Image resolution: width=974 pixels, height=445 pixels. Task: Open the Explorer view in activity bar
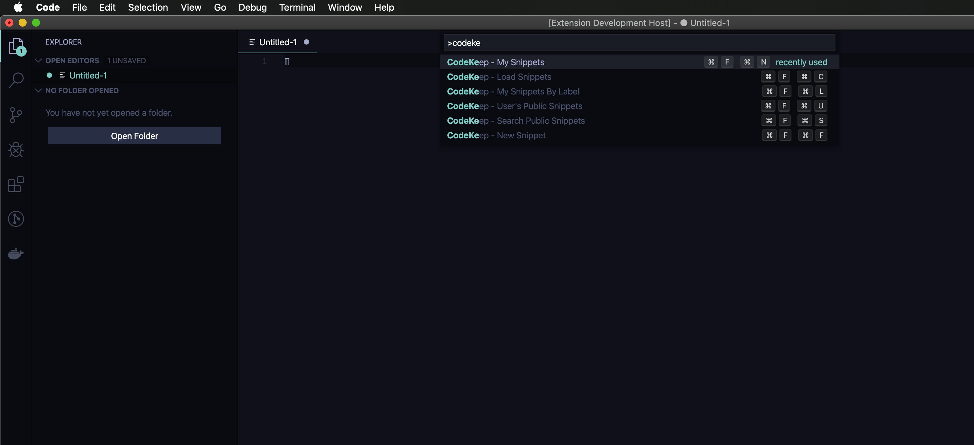(x=16, y=47)
